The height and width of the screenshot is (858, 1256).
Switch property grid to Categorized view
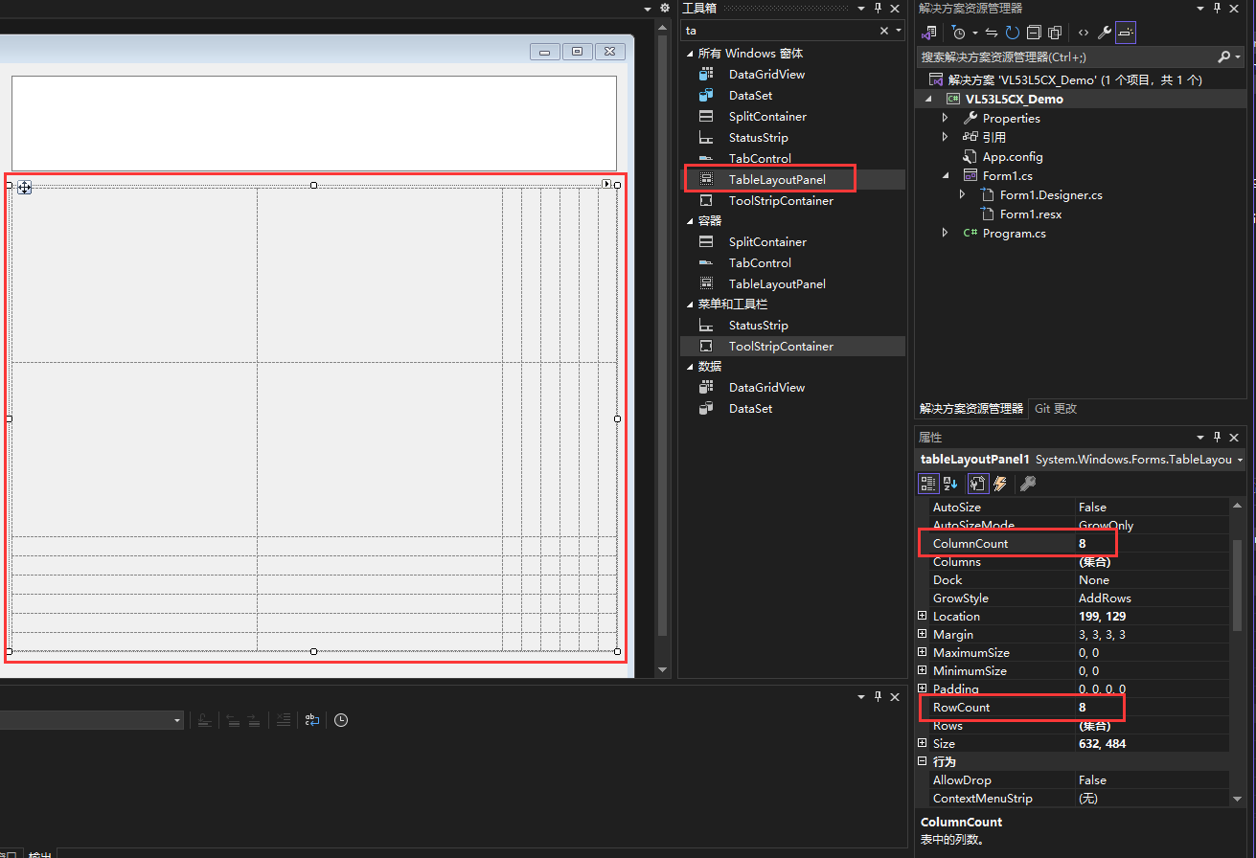coord(928,484)
